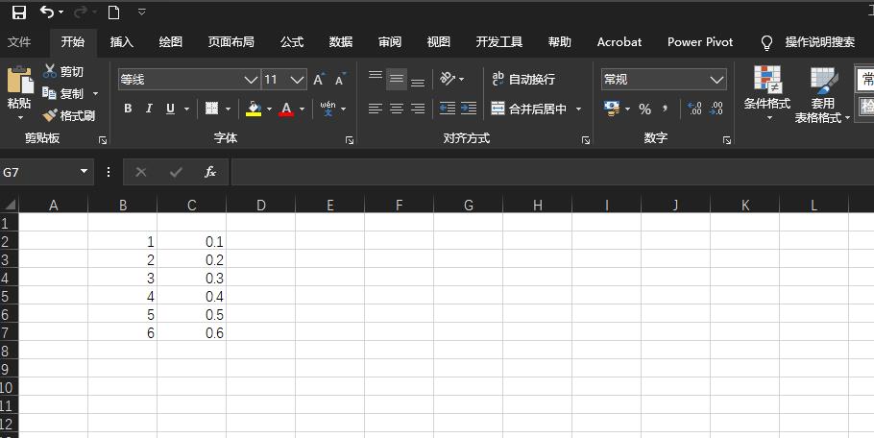The height and width of the screenshot is (438, 874).
Task: Click the Cut scissors icon
Action: tap(50, 71)
